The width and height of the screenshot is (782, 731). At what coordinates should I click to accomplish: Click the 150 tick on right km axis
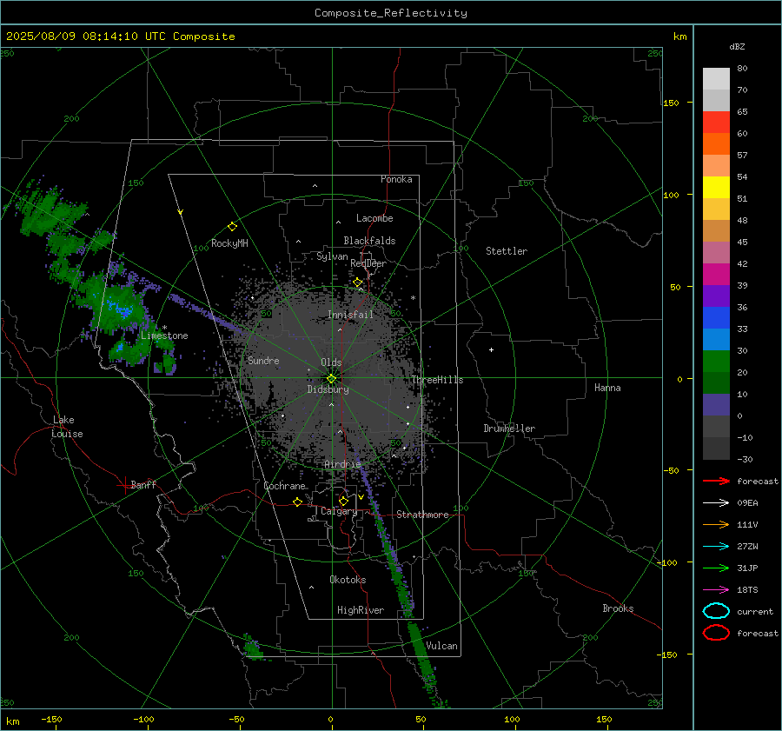[671, 103]
